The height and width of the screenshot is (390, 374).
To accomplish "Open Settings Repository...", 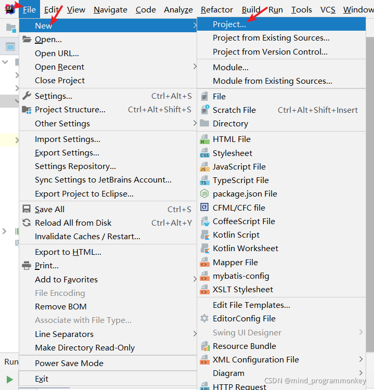I will (108, 166).
